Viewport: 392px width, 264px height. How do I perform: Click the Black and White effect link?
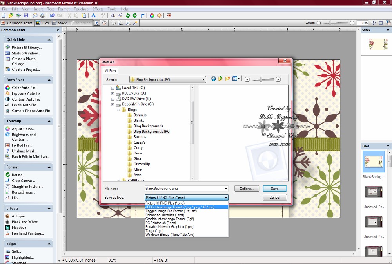coord(24,222)
